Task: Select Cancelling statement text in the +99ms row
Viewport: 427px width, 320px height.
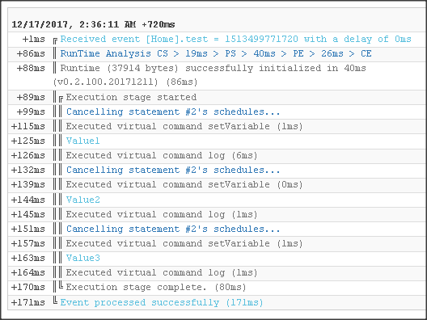Action: pyautogui.click(x=173, y=112)
